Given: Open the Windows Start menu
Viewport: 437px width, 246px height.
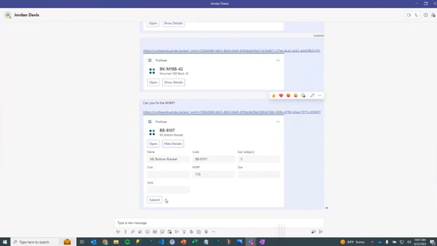Looking at the screenshot, I should pyautogui.click(x=5, y=242).
